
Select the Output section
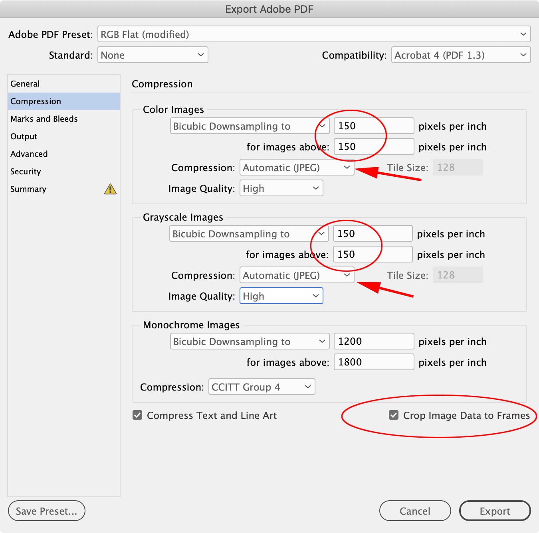point(24,136)
